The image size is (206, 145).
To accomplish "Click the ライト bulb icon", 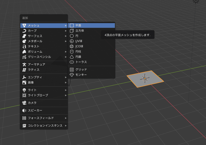I will pyautogui.click(x=24, y=90).
